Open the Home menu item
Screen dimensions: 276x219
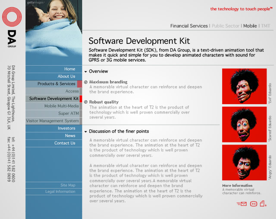[x=53, y=69]
